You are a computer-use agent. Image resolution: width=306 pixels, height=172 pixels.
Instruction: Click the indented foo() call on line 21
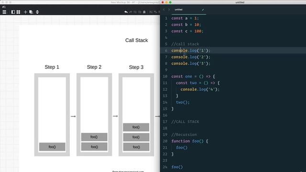pos(182,148)
